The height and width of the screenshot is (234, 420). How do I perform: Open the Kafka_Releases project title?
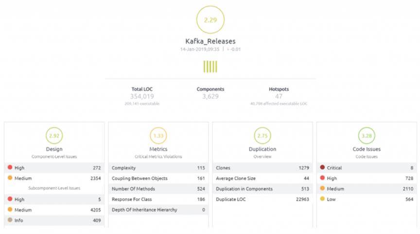tap(210, 42)
